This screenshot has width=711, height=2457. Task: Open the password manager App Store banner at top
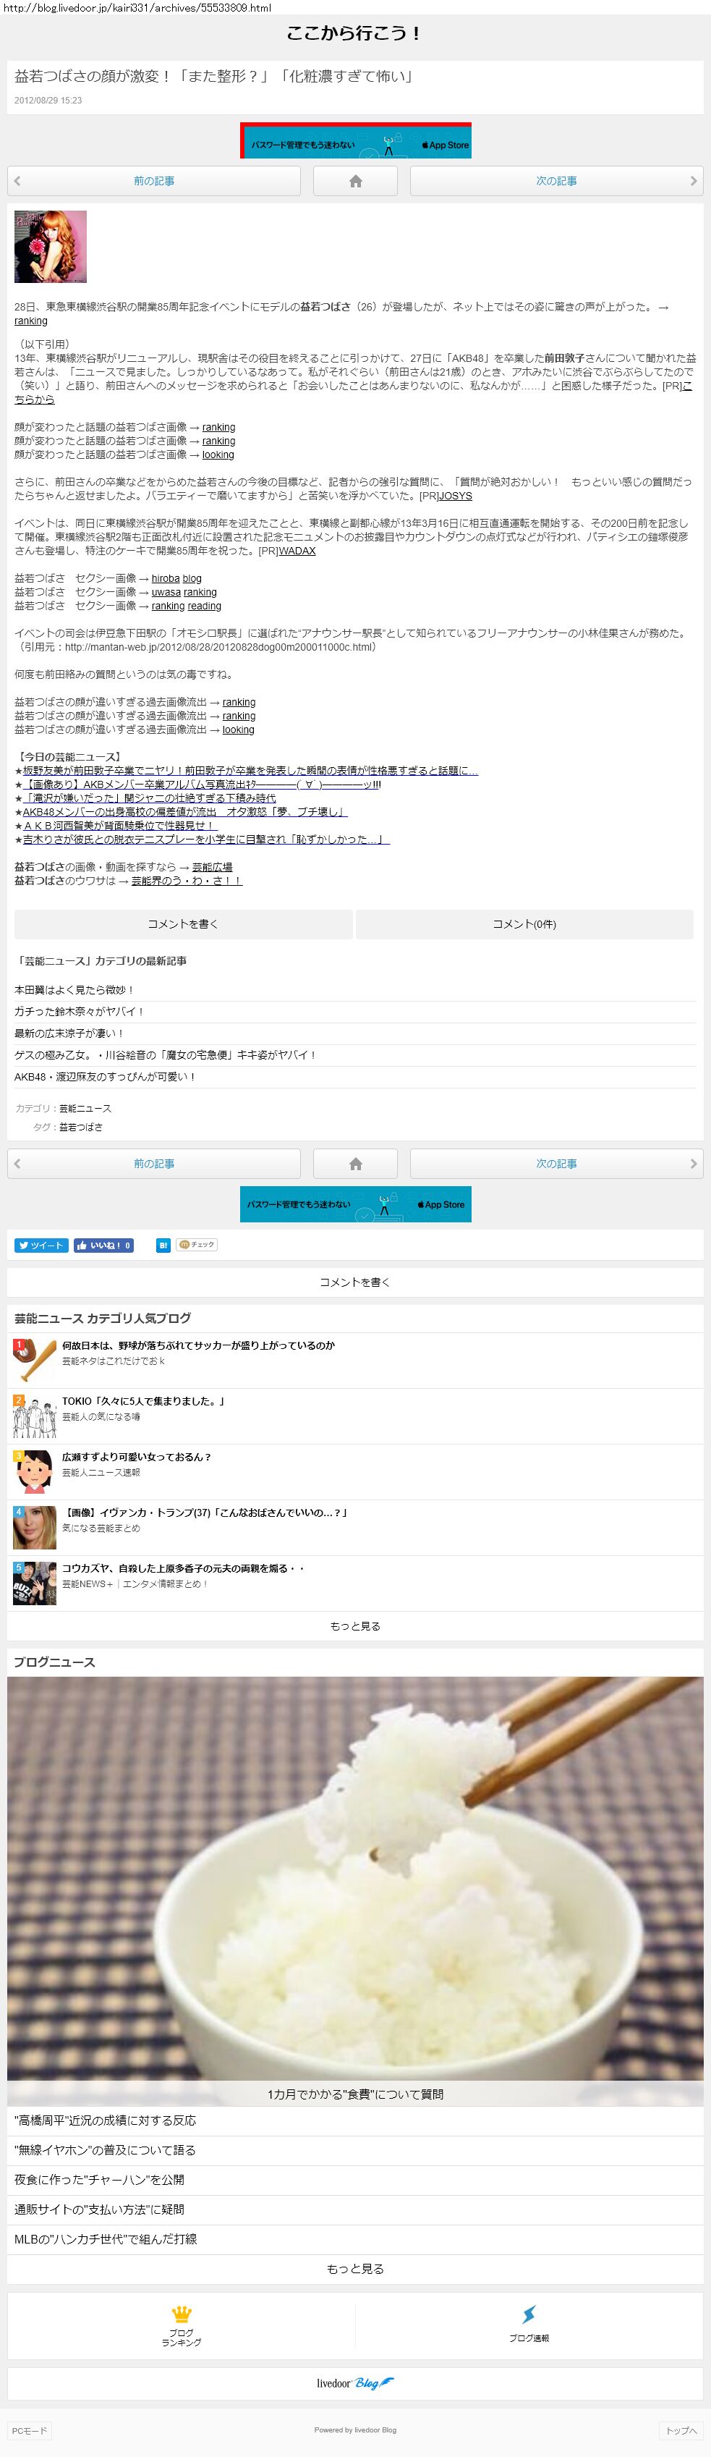(356, 141)
